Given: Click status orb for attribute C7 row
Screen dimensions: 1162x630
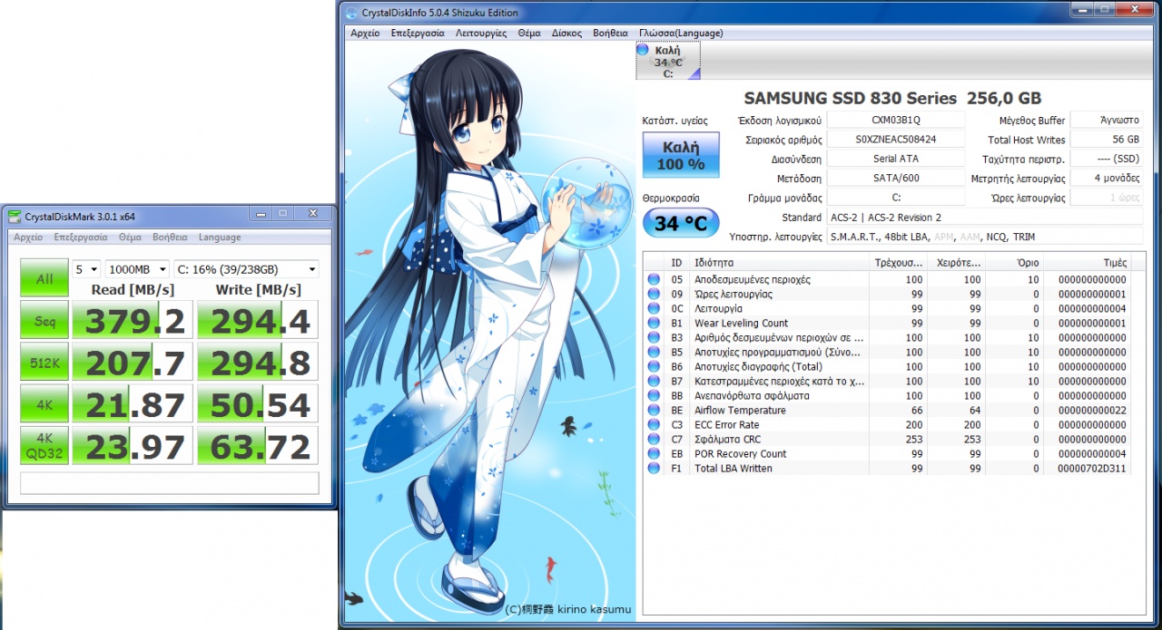Looking at the screenshot, I should 654,439.
